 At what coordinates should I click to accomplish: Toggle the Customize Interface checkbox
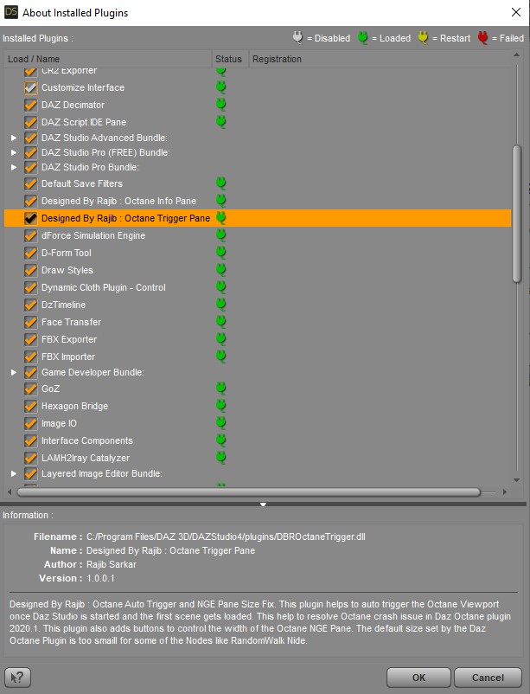point(30,87)
